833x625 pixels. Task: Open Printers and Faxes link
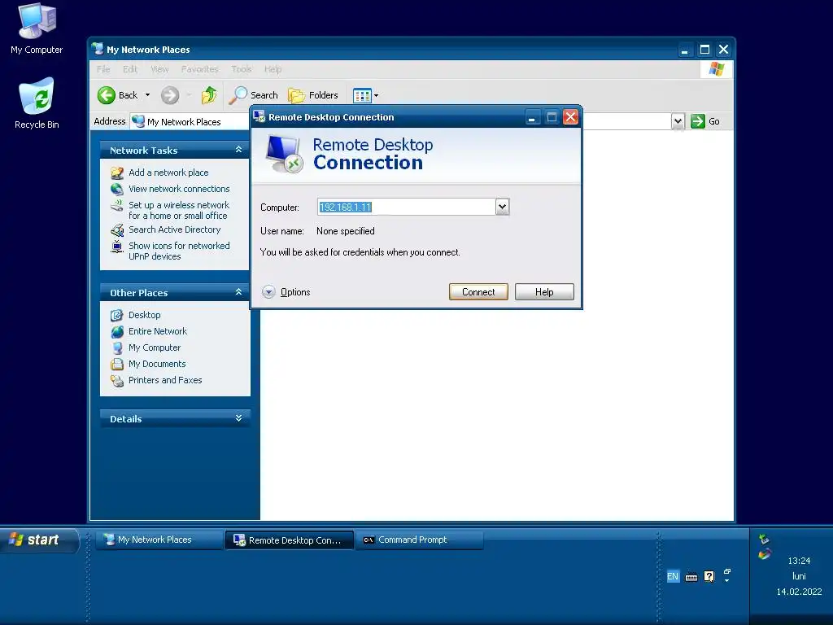(165, 380)
